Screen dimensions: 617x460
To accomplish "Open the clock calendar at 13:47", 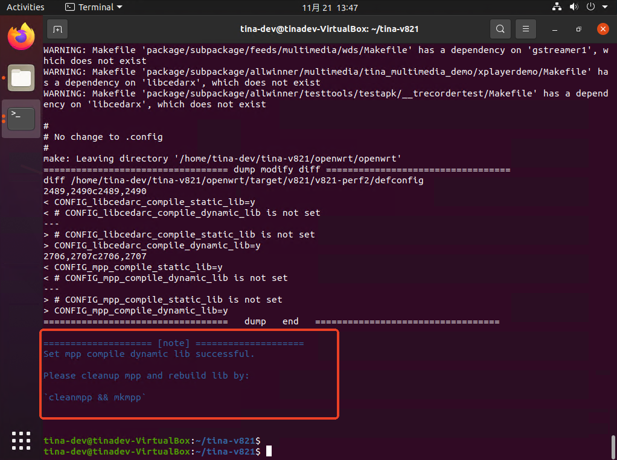I will coord(330,7).
